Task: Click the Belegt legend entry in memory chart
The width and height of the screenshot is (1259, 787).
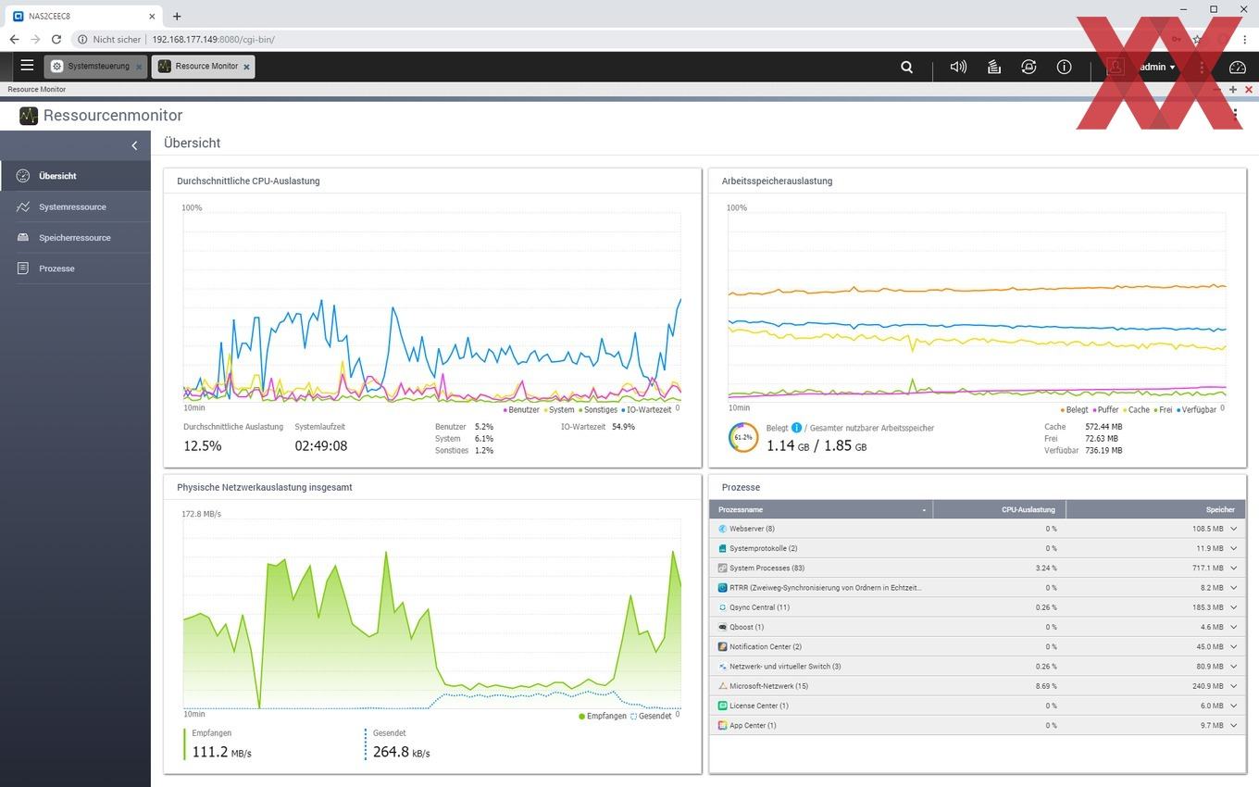Action: 1074,409
